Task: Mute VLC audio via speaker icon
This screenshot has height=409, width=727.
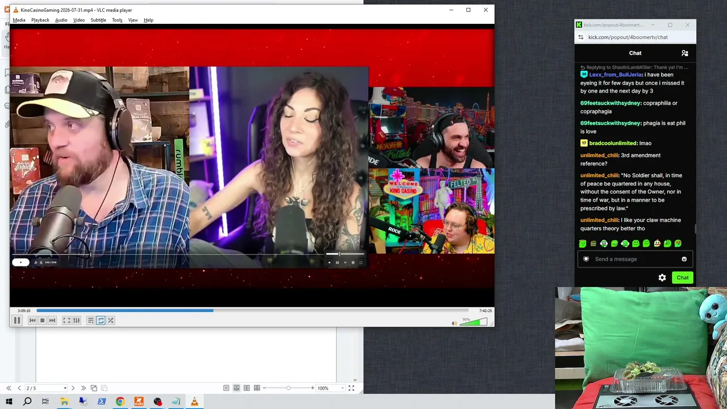Action: click(x=454, y=323)
